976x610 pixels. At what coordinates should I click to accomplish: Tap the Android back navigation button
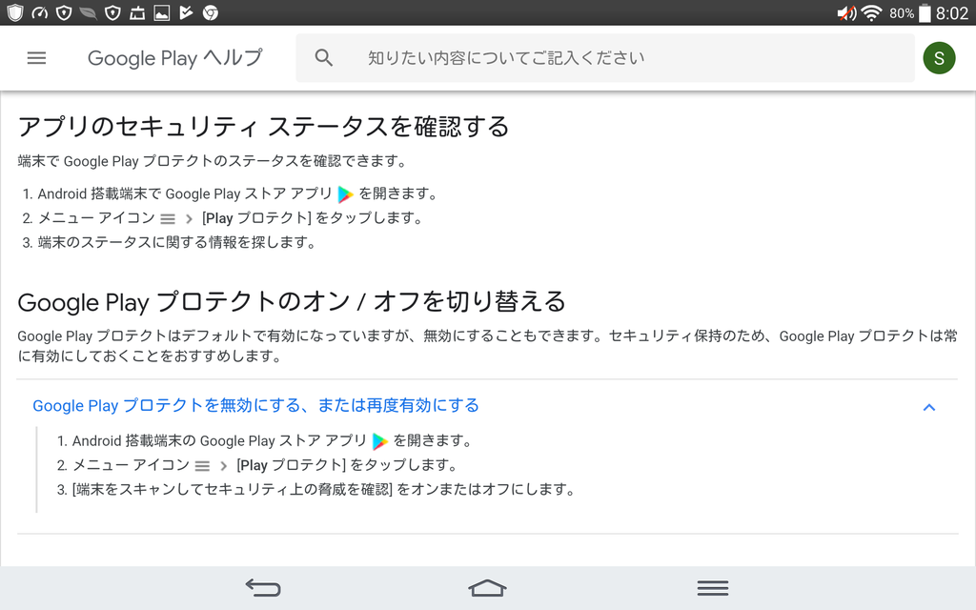coord(263,587)
